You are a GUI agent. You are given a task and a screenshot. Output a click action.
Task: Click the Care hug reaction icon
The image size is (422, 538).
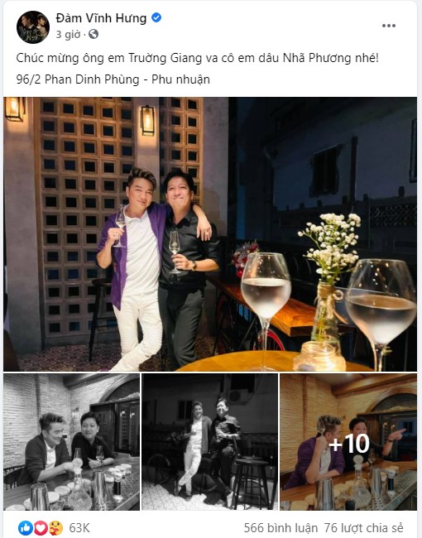click(x=55, y=528)
